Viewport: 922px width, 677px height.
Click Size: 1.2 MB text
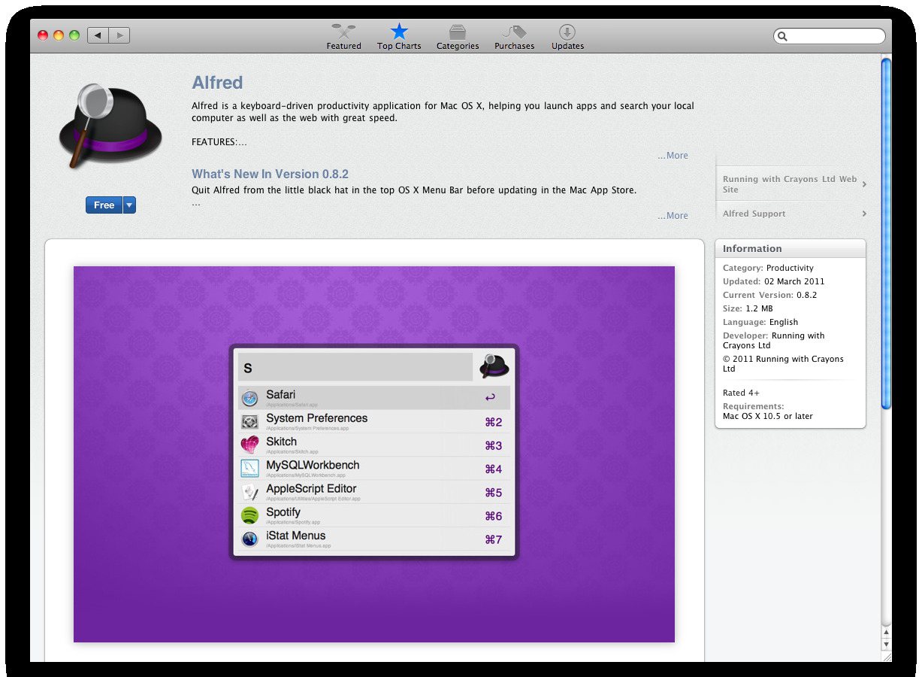748,308
